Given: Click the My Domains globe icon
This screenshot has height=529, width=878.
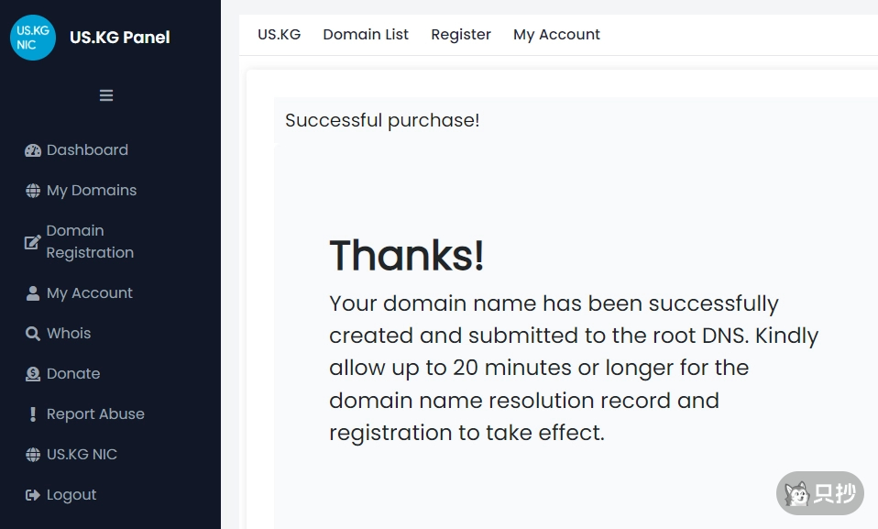Looking at the screenshot, I should tap(33, 191).
